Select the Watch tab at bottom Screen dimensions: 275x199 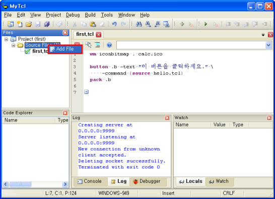(219, 181)
